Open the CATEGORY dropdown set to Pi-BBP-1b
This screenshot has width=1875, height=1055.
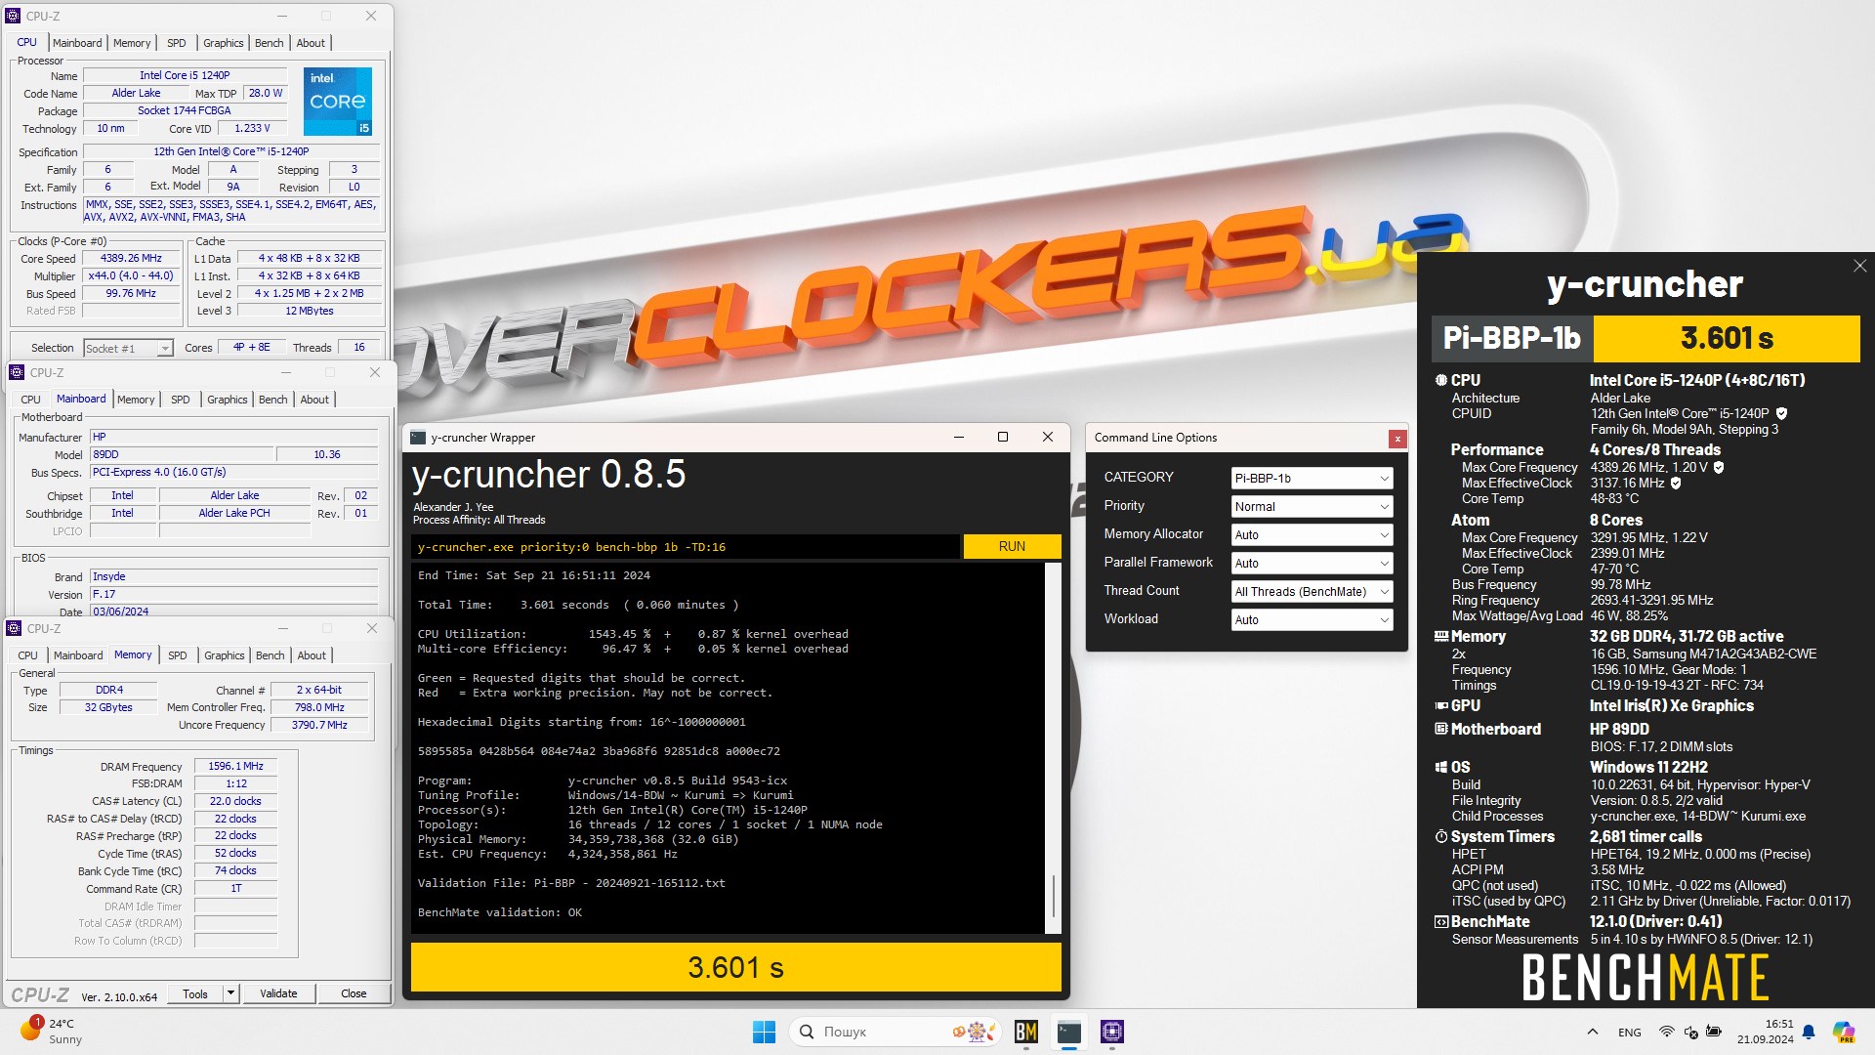[x=1312, y=478]
